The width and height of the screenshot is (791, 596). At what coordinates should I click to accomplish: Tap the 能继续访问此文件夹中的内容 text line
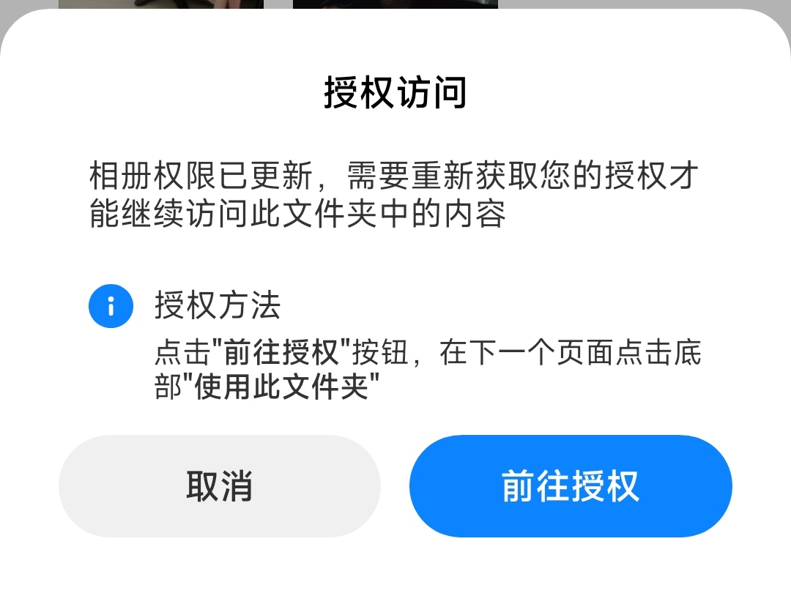pyautogui.click(x=297, y=214)
